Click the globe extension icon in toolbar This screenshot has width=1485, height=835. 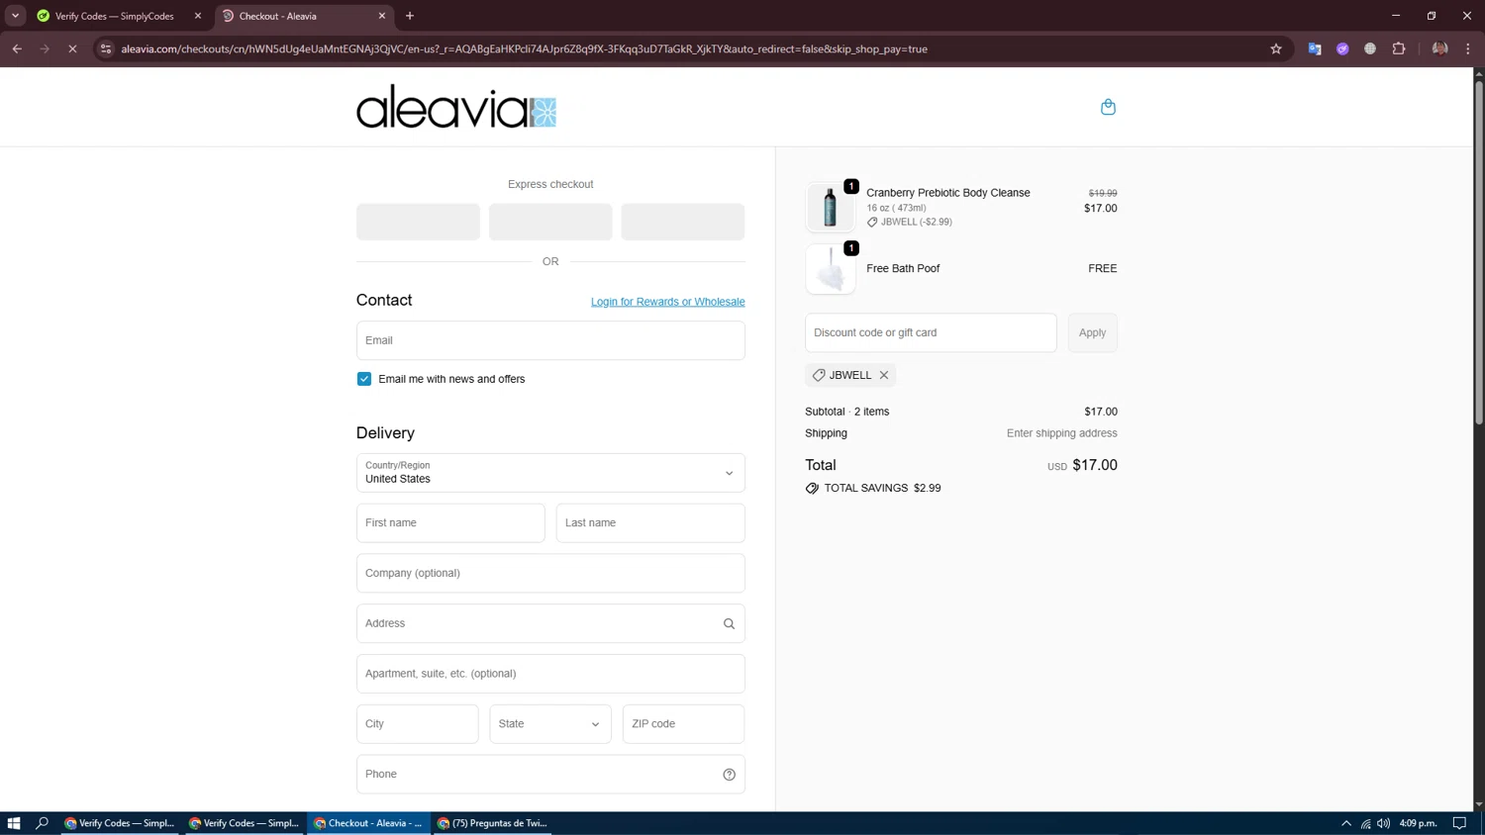(x=1370, y=48)
